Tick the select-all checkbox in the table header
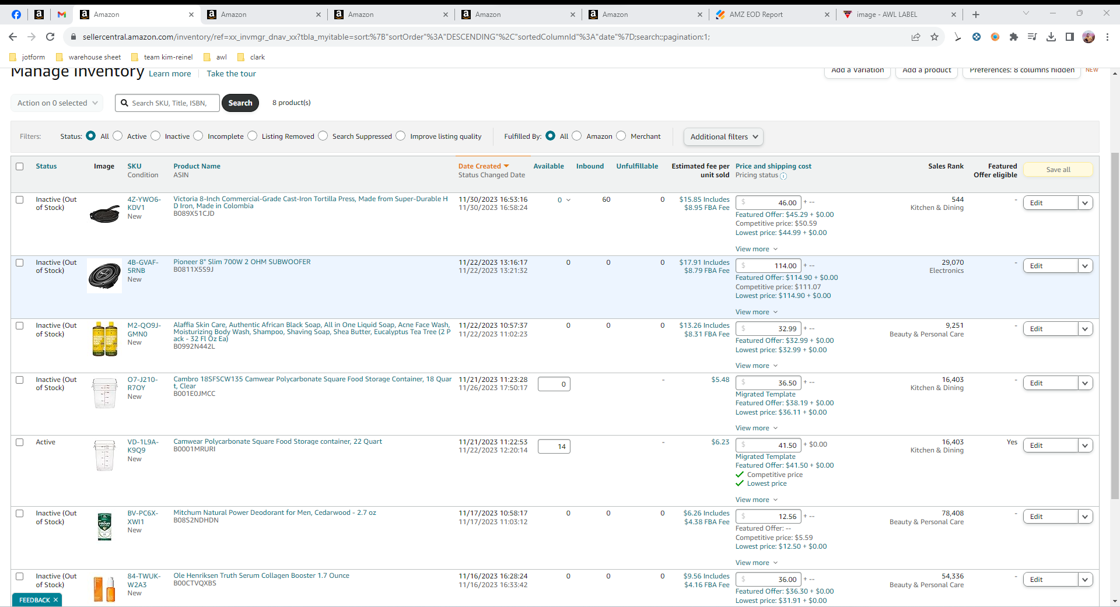The image size is (1120, 607). click(20, 167)
